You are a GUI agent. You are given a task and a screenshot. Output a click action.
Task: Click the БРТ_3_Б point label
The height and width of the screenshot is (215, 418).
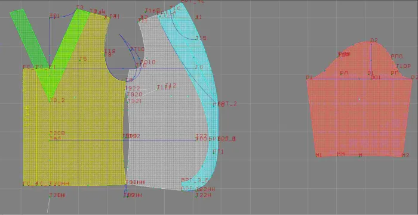[x=195, y=180]
